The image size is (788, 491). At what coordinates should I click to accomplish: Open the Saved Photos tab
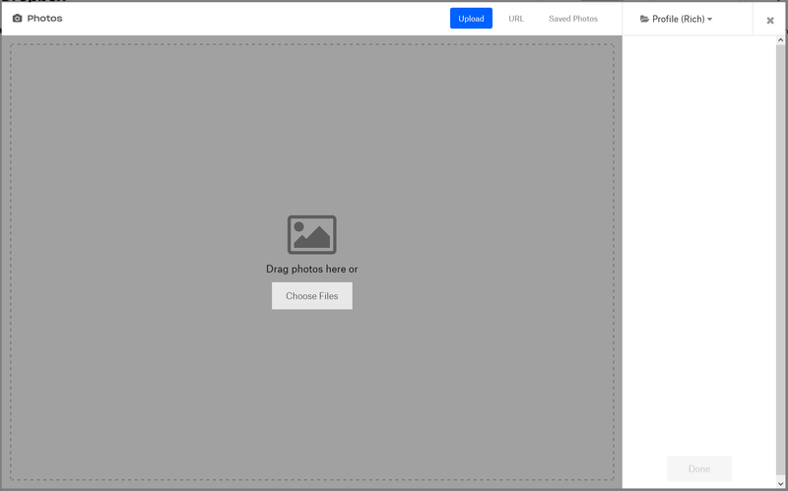573,19
